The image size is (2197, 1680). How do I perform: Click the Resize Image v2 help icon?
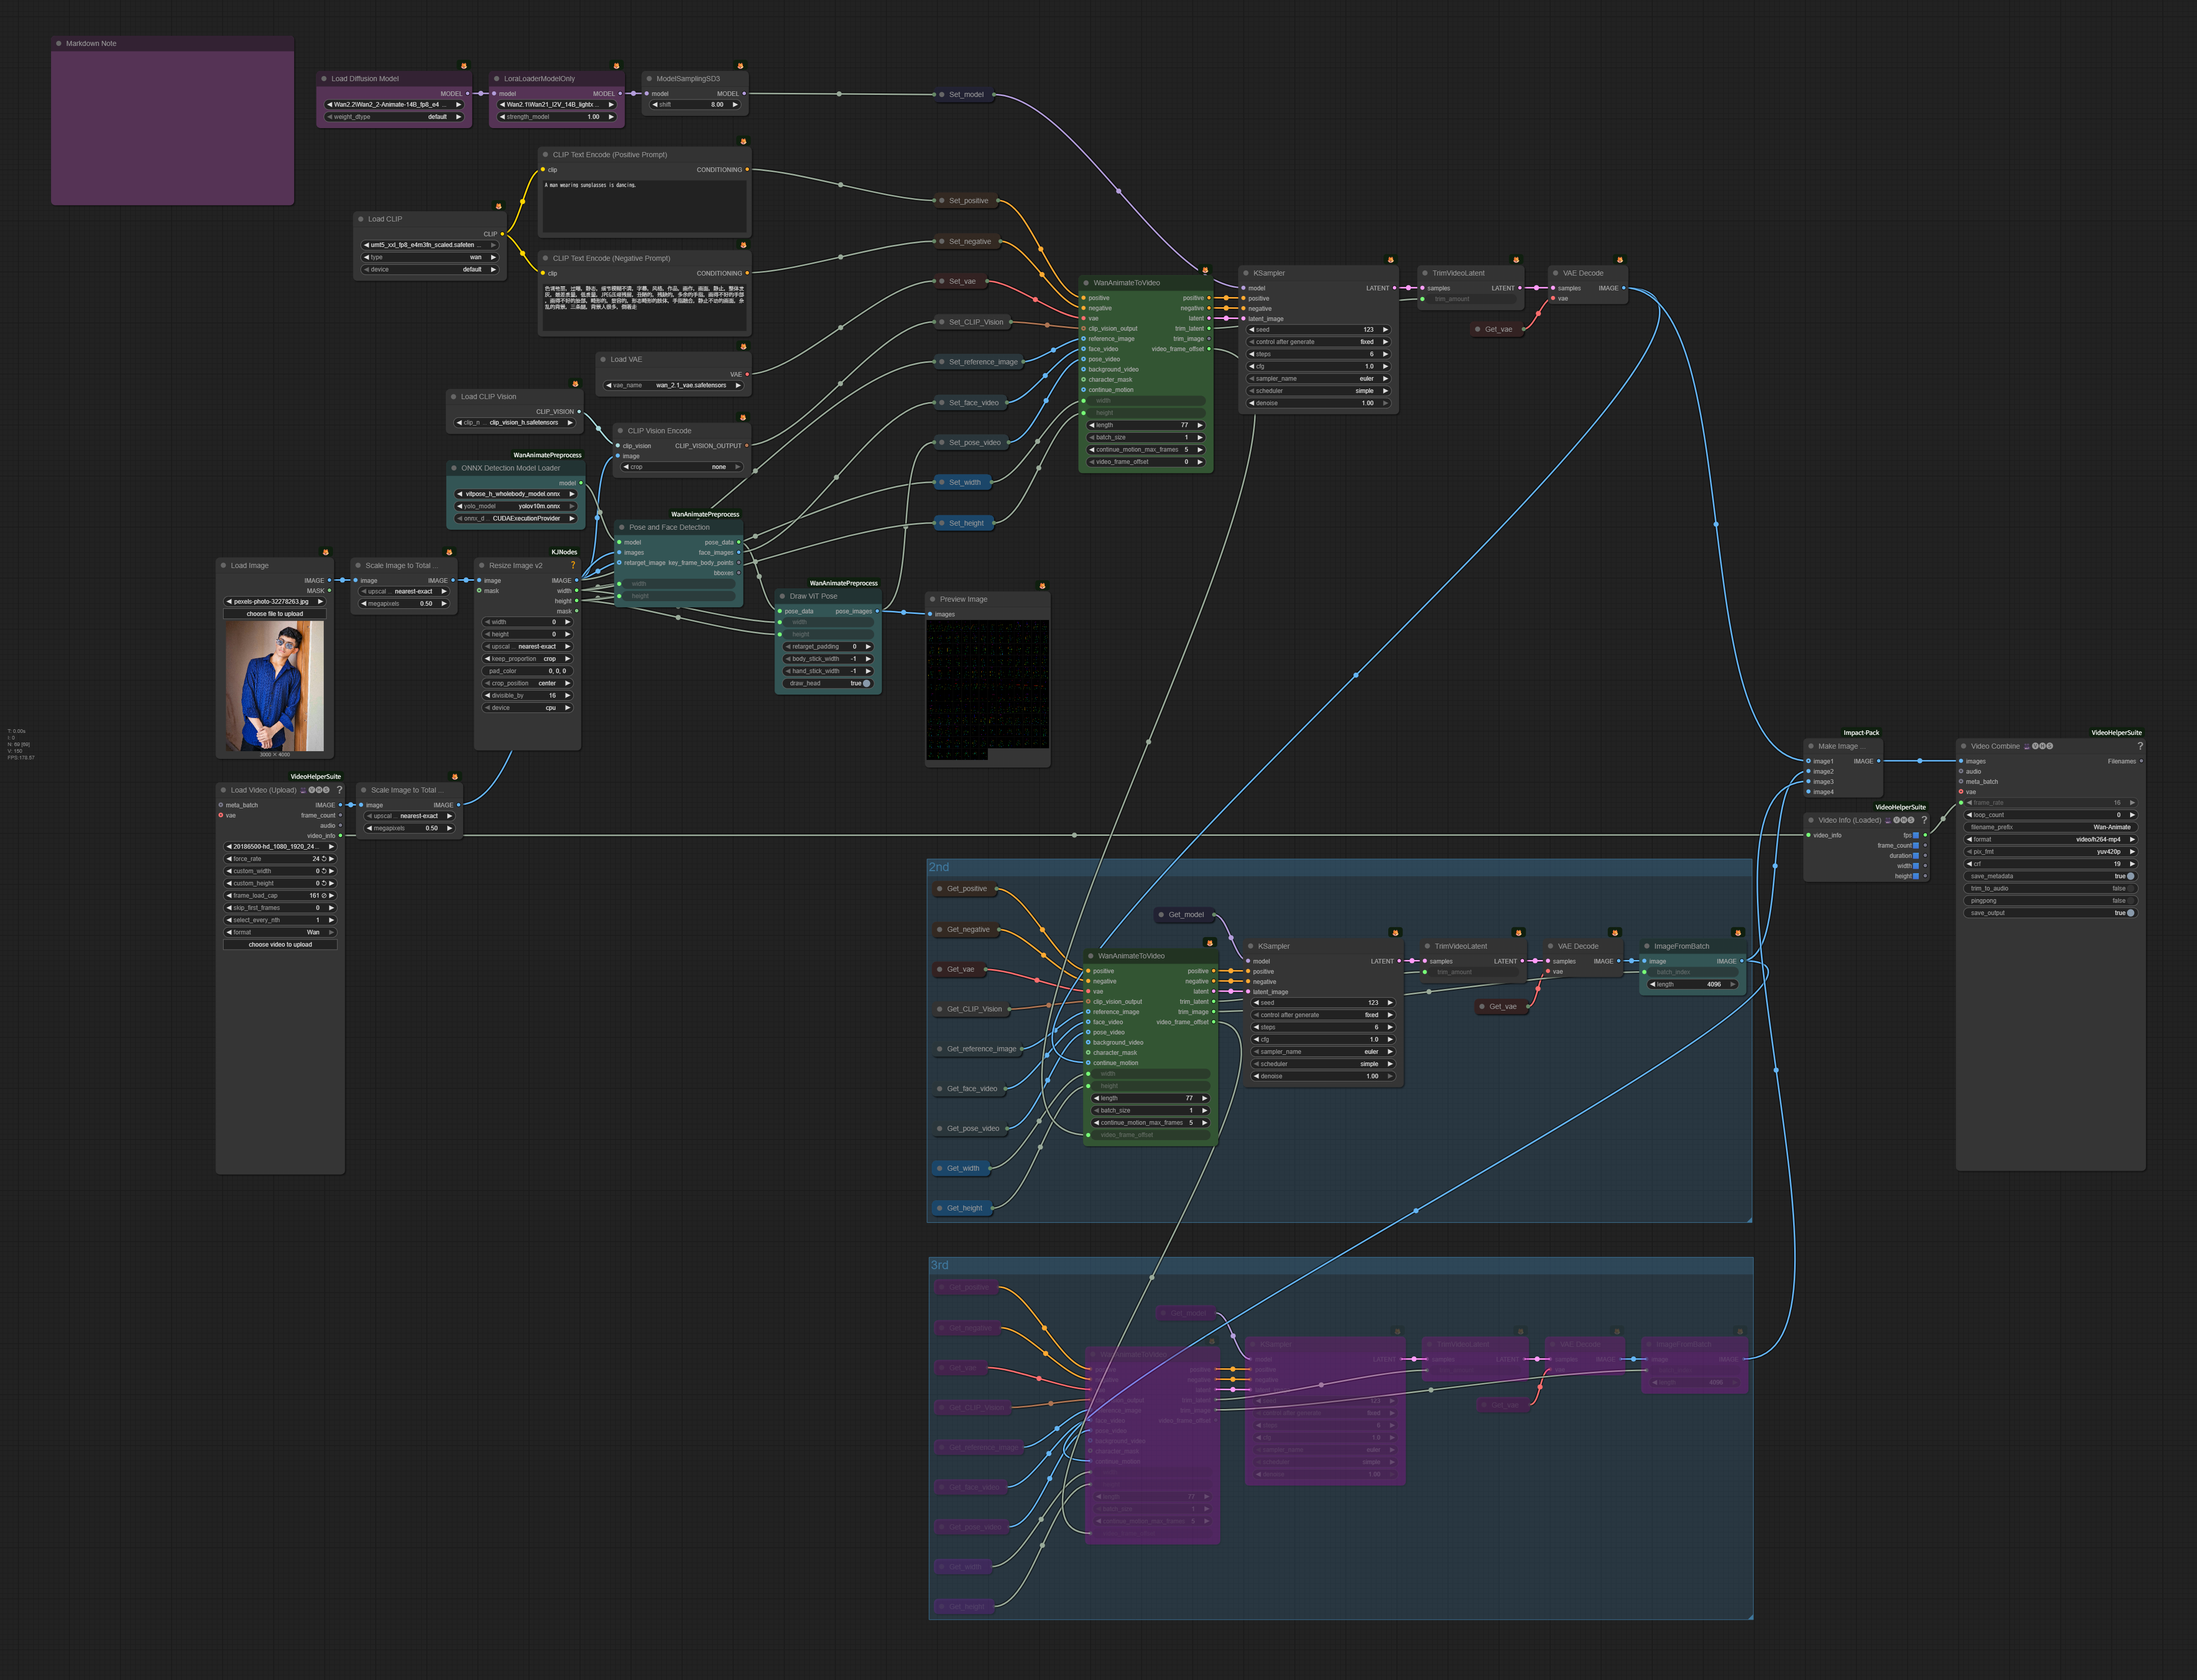(573, 565)
